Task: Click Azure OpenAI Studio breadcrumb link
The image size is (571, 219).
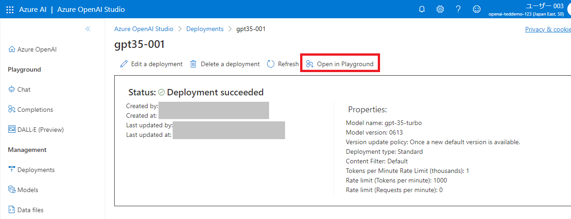Action: [144, 29]
